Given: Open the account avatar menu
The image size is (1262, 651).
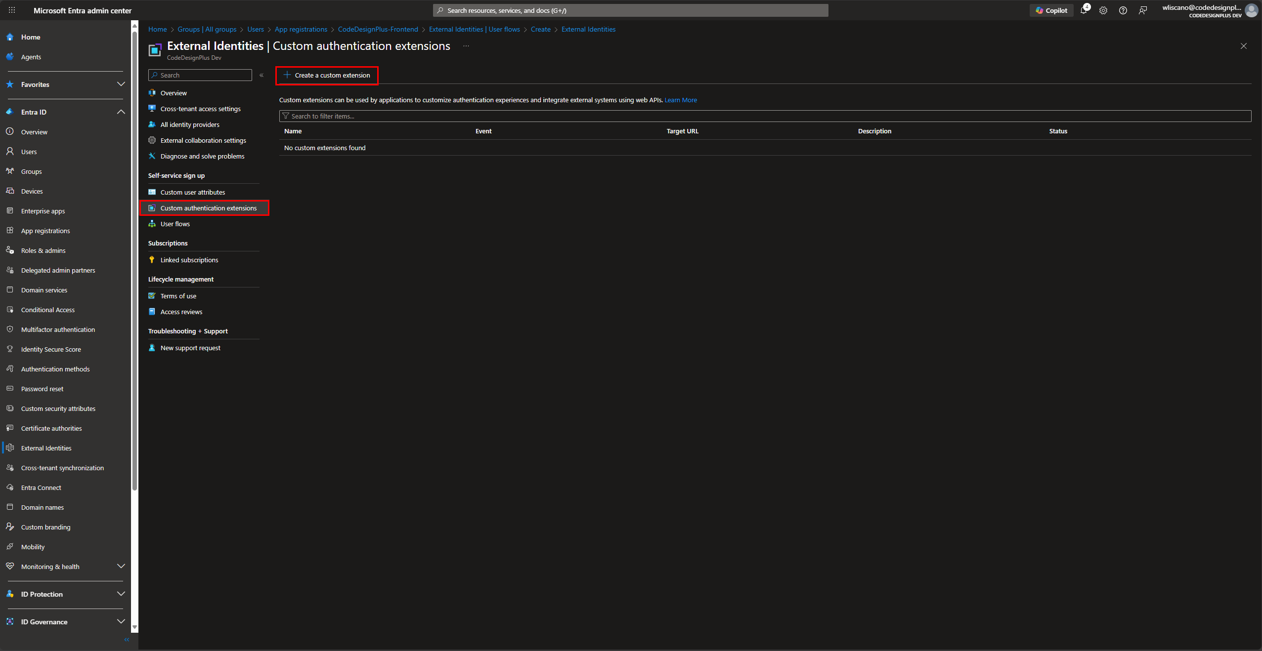Looking at the screenshot, I should 1252,10.
